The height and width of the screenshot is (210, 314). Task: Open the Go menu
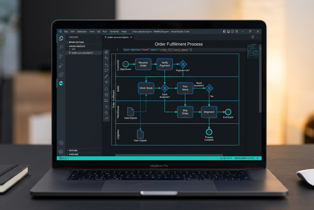coord(99,32)
